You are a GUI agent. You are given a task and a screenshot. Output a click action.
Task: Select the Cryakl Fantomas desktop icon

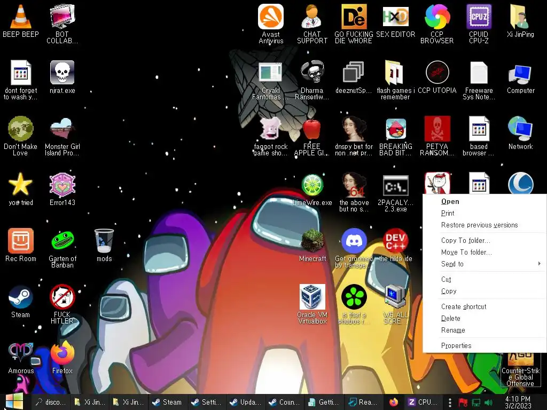pos(271,73)
